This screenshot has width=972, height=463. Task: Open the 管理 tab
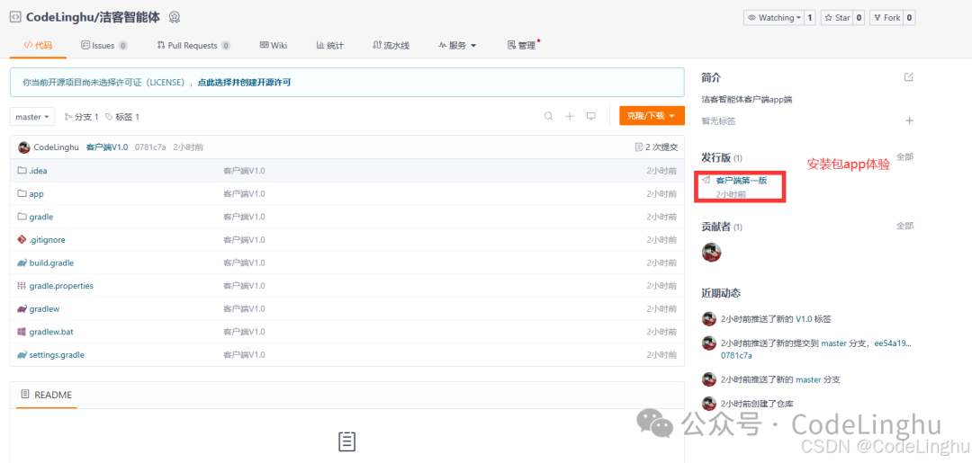521,45
